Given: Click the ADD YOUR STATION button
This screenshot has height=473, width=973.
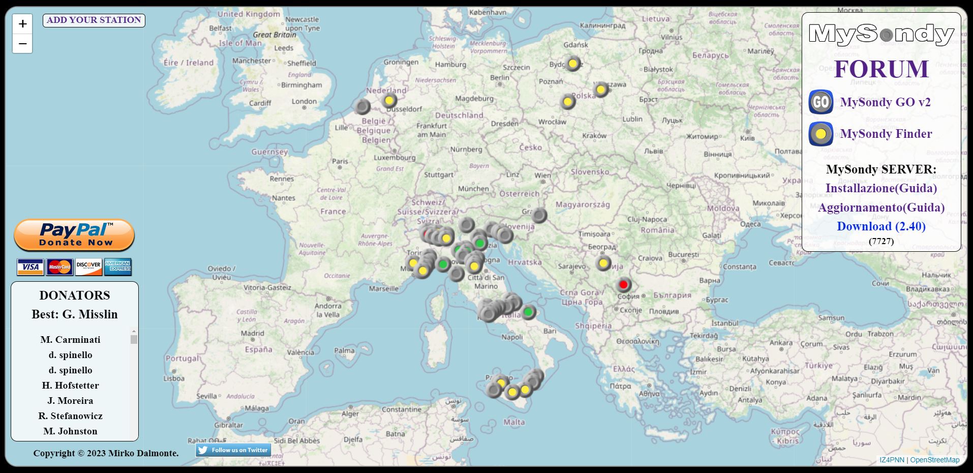Looking at the screenshot, I should pyautogui.click(x=94, y=20).
